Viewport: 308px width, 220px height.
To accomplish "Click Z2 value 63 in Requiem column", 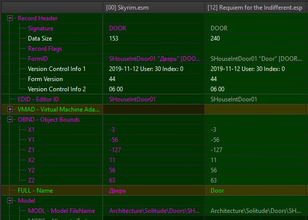I will (x=214, y=180).
